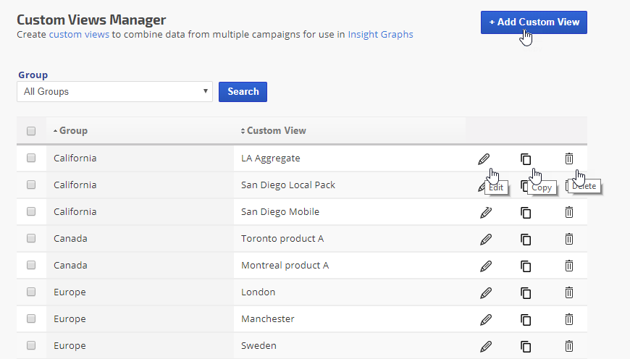Image resolution: width=630 pixels, height=359 pixels.
Task: Toggle the select-all checkbox in table header
Action: (x=31, y=131)
